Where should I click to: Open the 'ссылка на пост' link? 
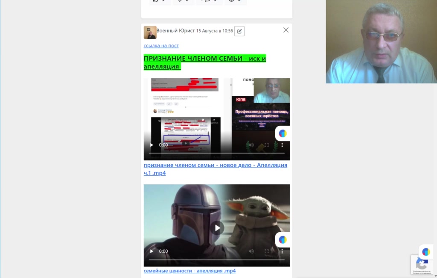point(161,45)
